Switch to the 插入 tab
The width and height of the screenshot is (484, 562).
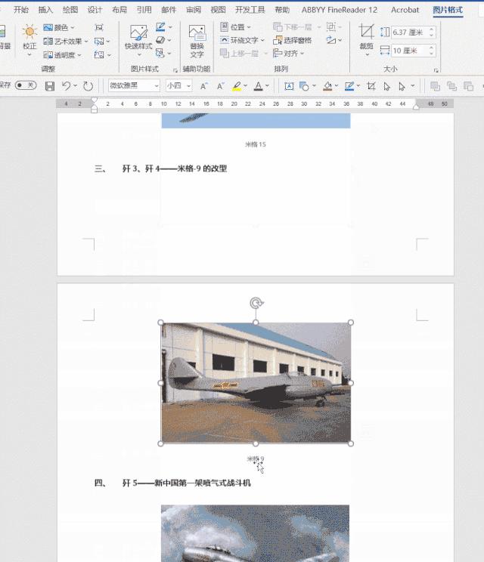[45, 10]
